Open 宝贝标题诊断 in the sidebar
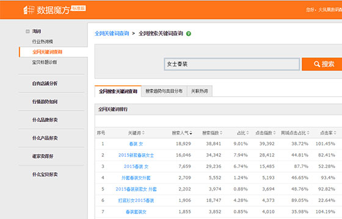Screen dimensions: 342x219 45,62
